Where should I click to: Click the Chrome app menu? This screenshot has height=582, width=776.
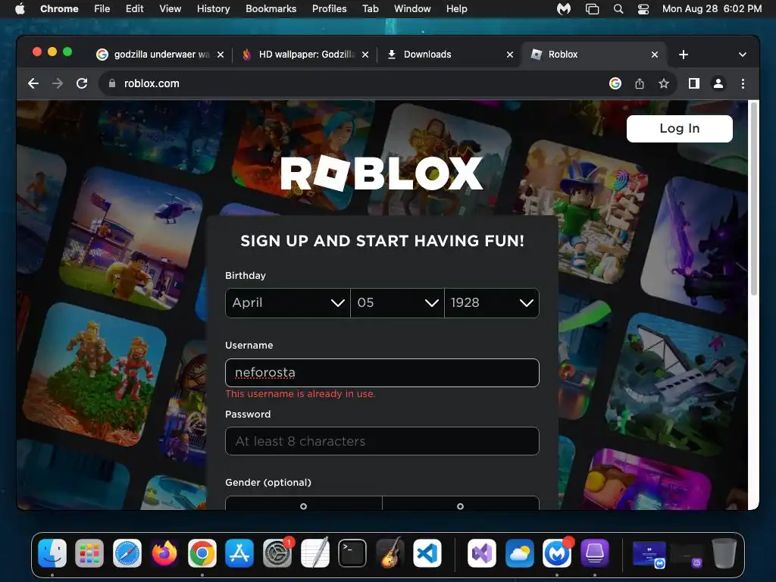[x=59, y=9]
